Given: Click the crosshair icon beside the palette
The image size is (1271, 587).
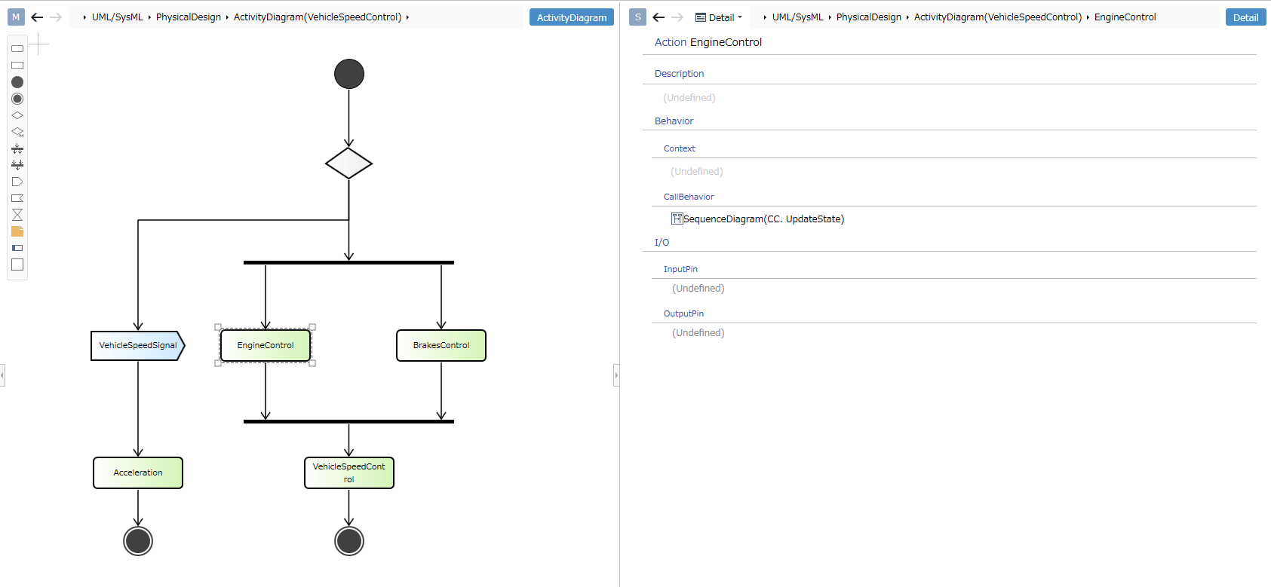Looking at the screenshot, I should (x=38, y=44).
